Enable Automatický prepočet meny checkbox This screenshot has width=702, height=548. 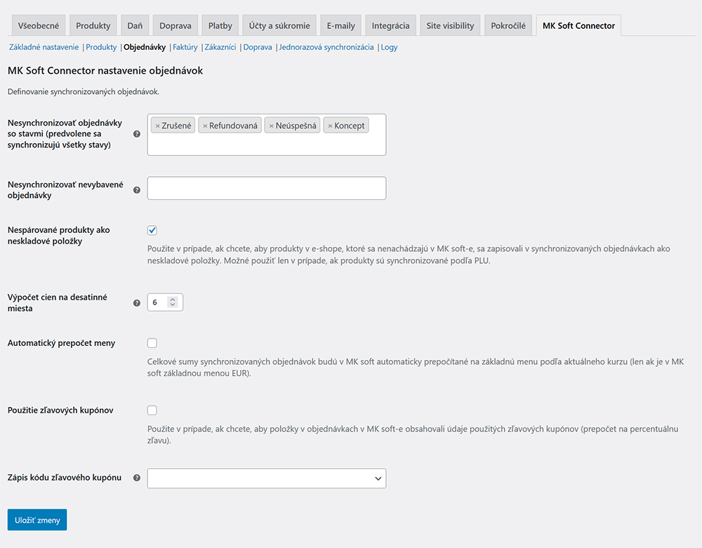[152, 343]
